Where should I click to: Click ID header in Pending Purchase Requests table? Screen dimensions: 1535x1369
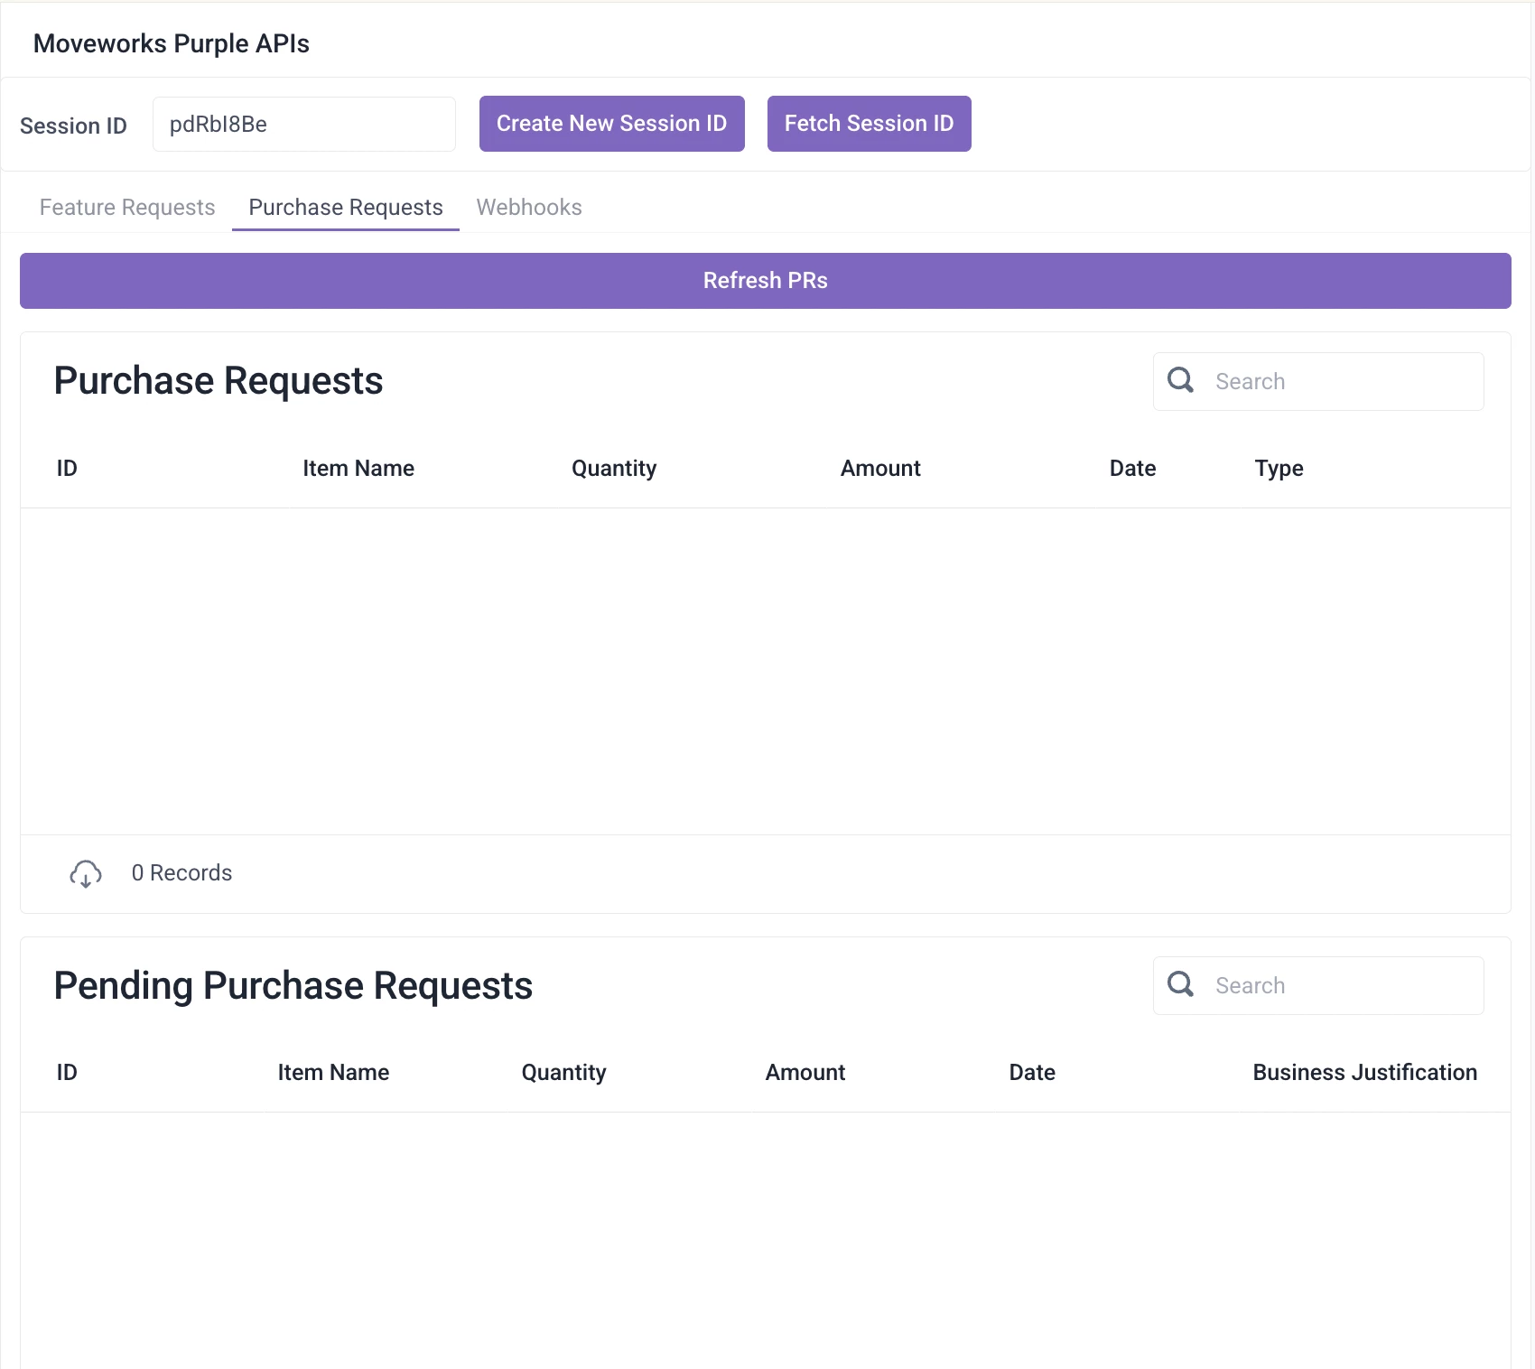coord(67,1072)
